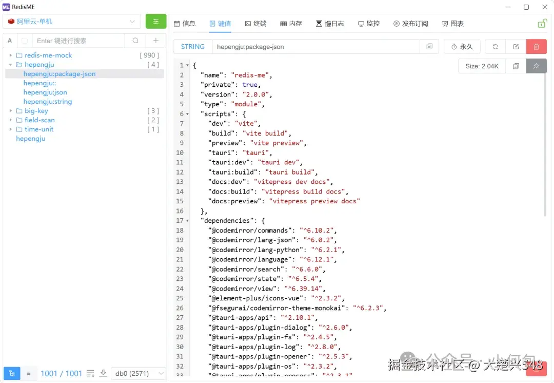Click the STRING type label
Viewport: 554px width, 383px height.
pos(192,47)
